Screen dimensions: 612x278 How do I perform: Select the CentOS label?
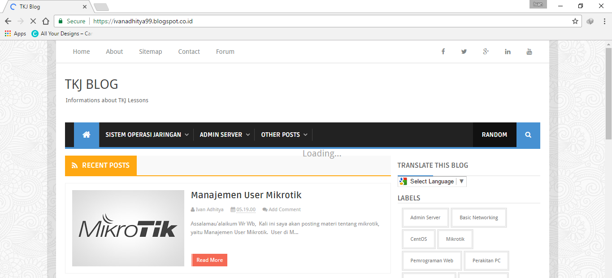419,239
